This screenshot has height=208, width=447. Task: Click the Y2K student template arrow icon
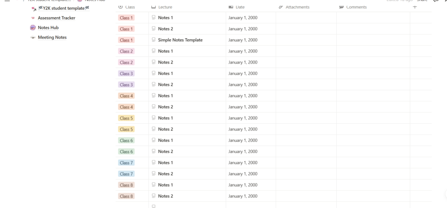34,9
